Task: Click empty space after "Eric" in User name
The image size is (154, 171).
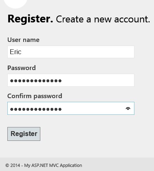Action: (x=77, y=52)
